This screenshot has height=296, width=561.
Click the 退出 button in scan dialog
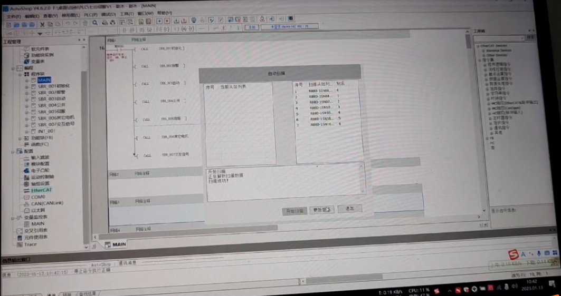point(349,209)
